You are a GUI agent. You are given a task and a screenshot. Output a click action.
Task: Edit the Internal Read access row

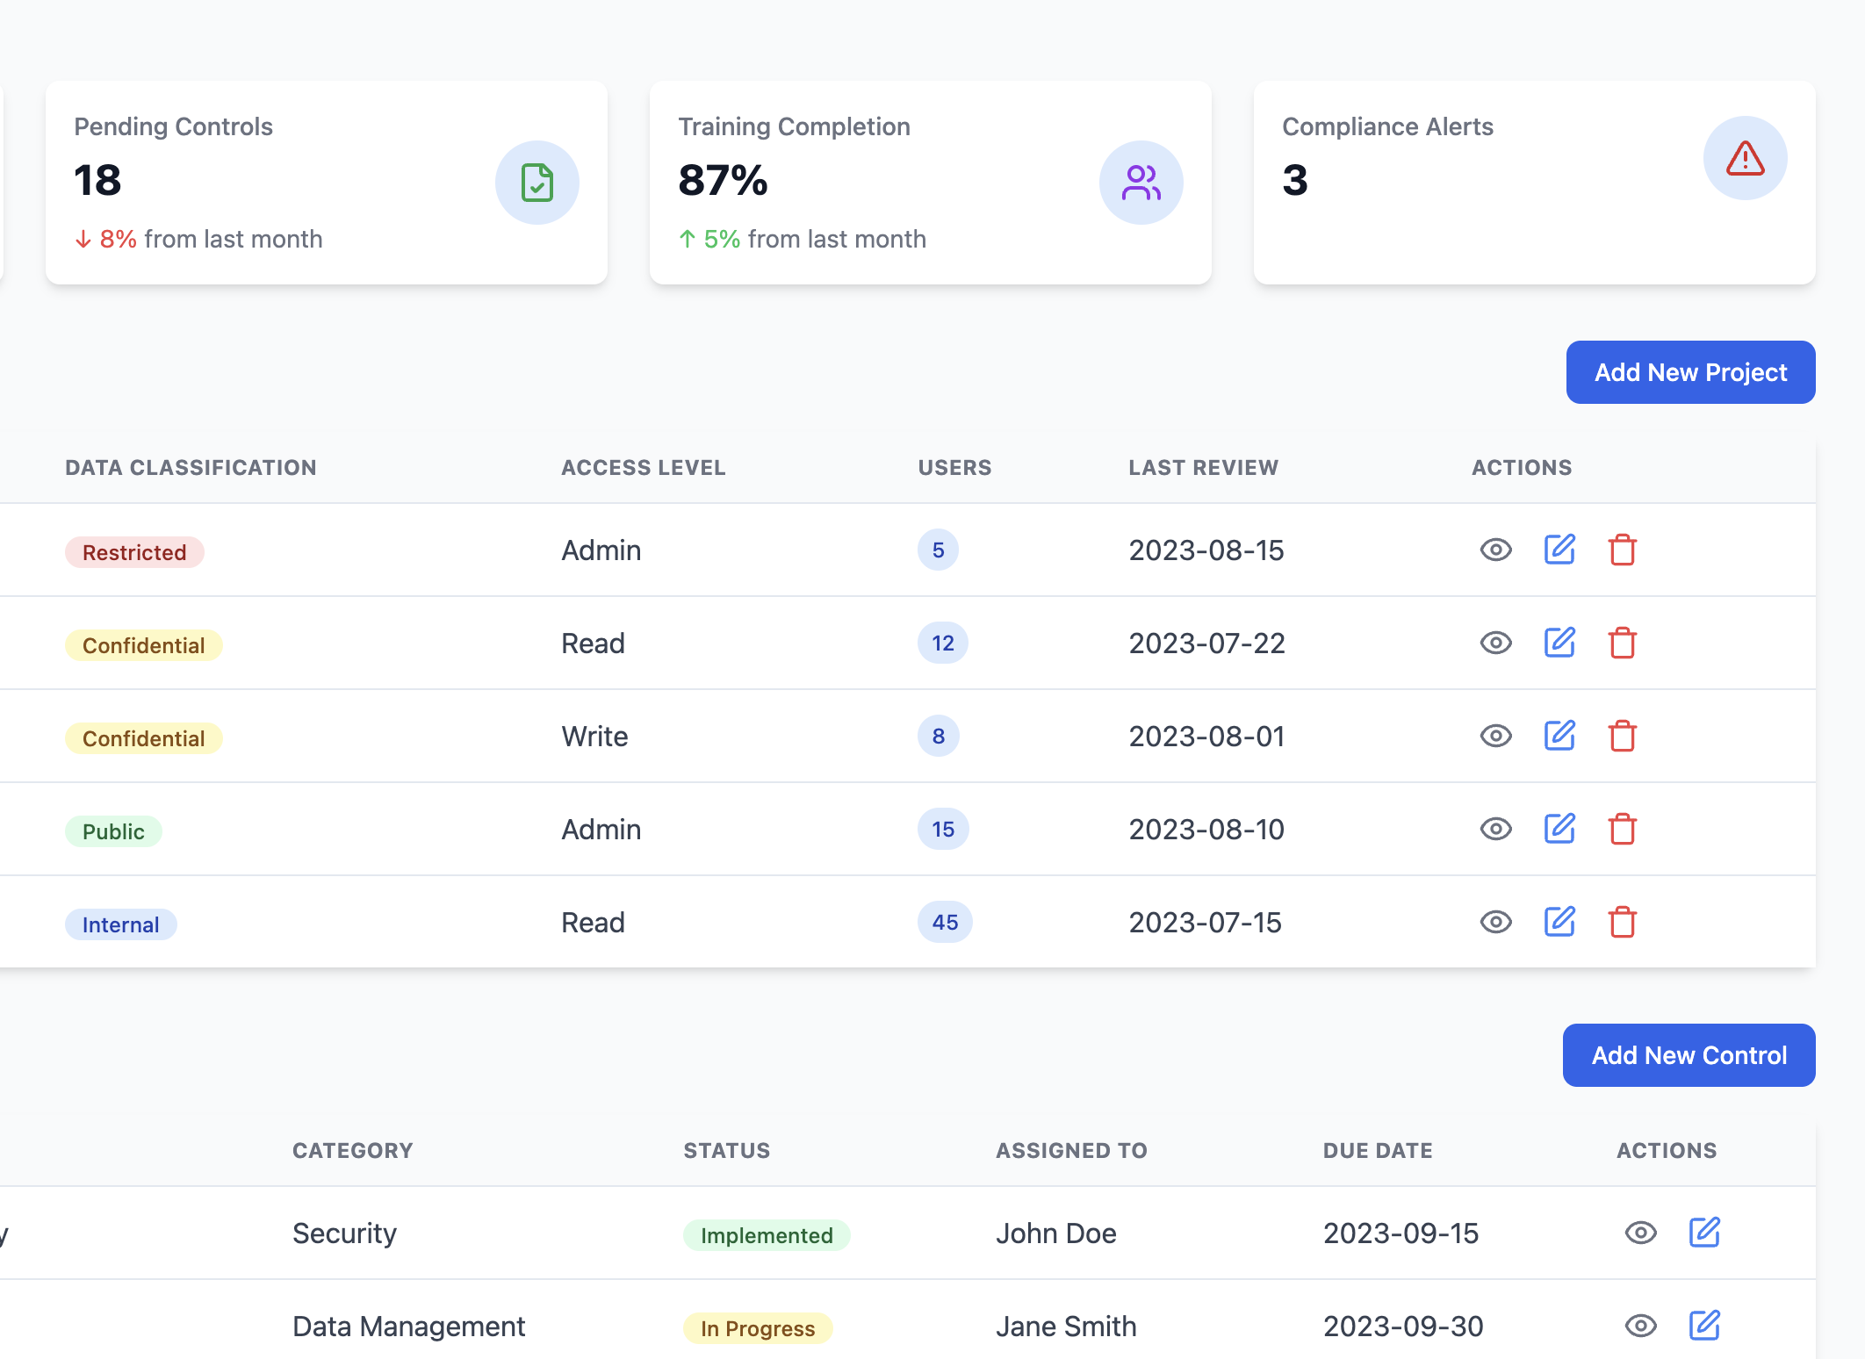[1559, 922]
